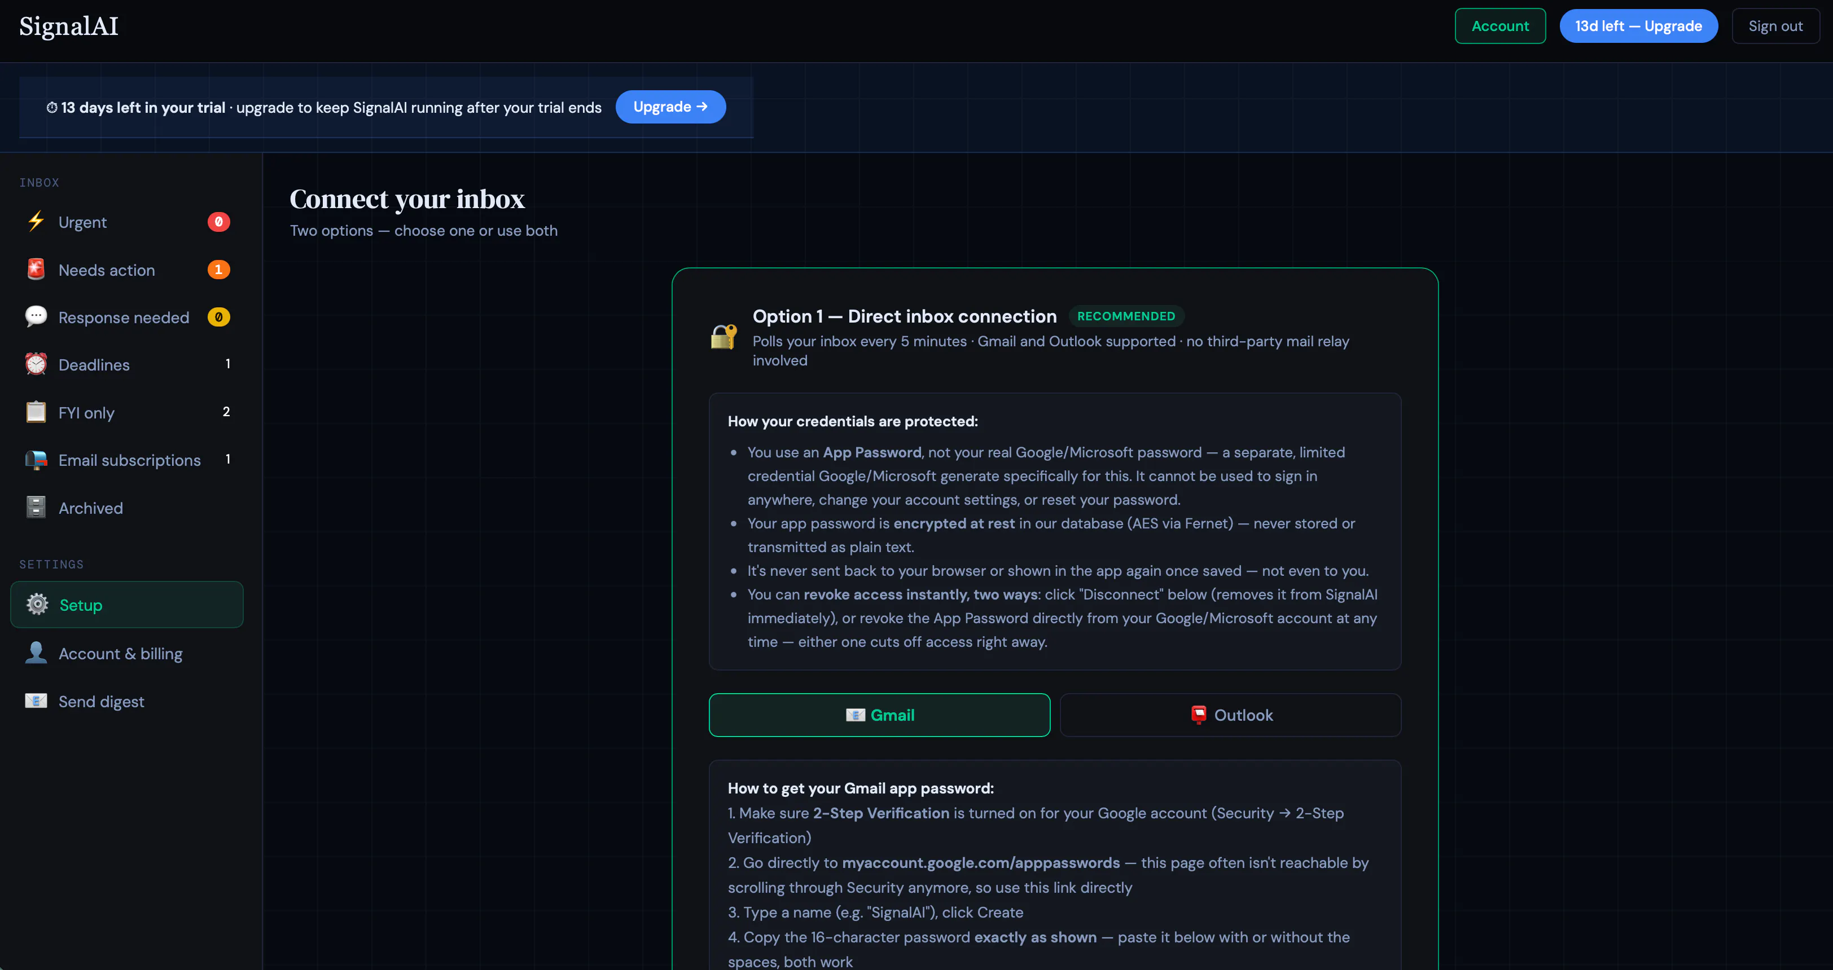Switch to the Outlook provider tab
The height and width of the screenshot is (970, 1833).
coord(1230,715)
